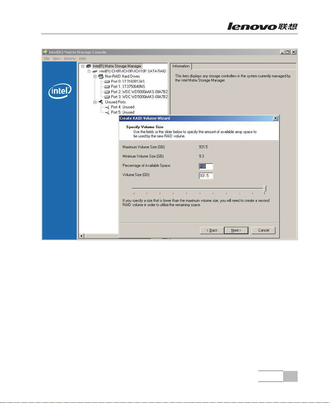
Task: Open the View menu
Action: [56, 58]
